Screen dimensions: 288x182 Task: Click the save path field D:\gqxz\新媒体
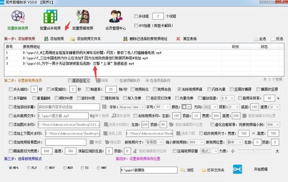149,170
